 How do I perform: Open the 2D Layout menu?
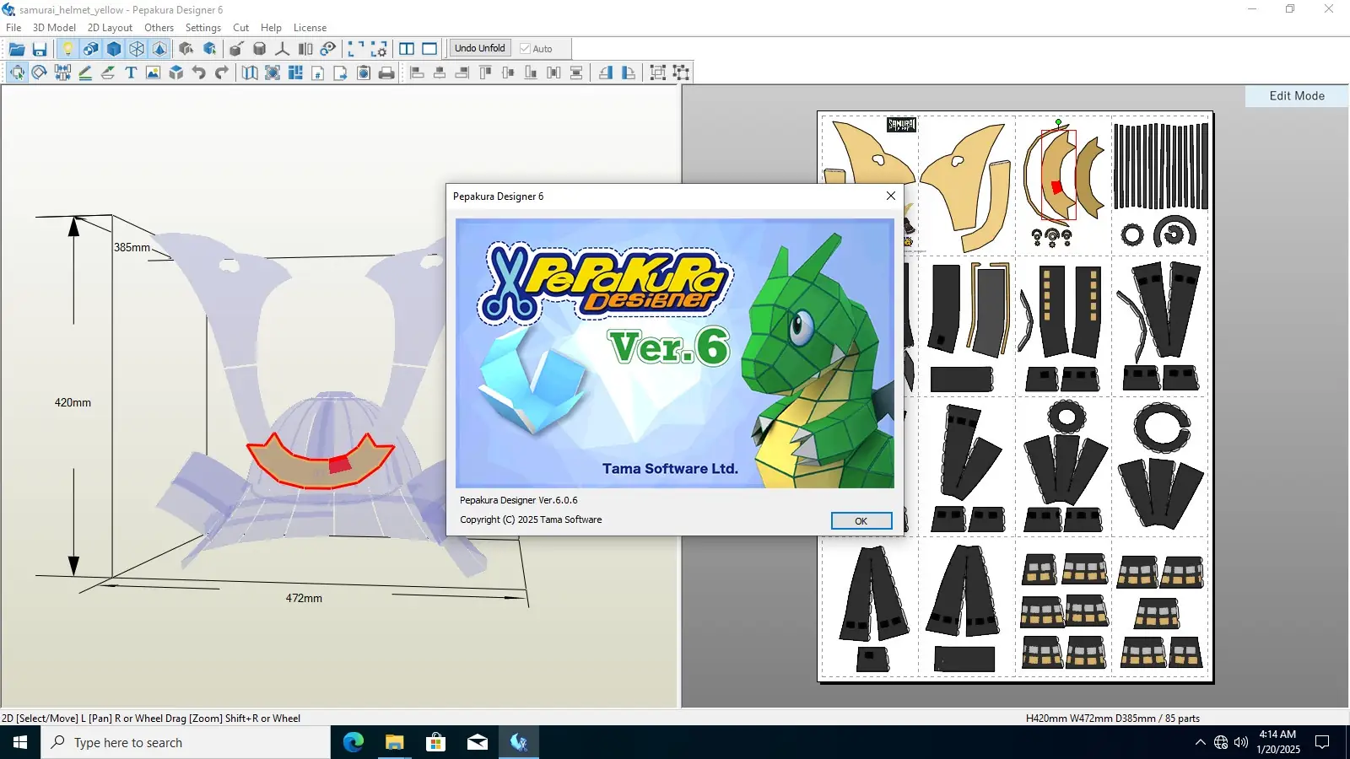click(110, 28)
